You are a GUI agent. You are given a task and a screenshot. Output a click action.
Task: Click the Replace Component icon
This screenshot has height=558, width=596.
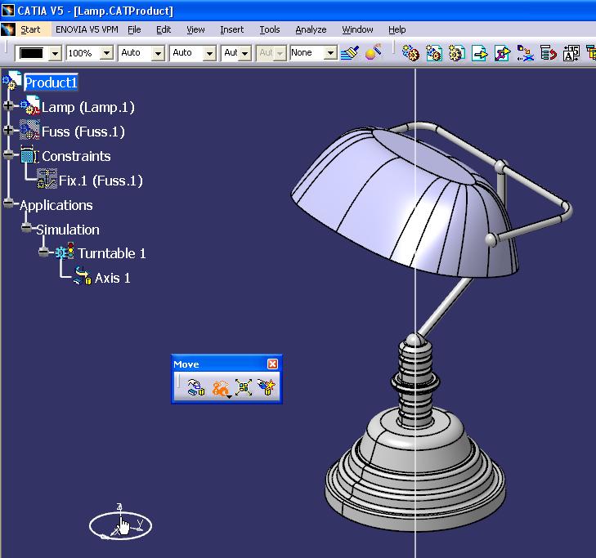coord(526,53)
